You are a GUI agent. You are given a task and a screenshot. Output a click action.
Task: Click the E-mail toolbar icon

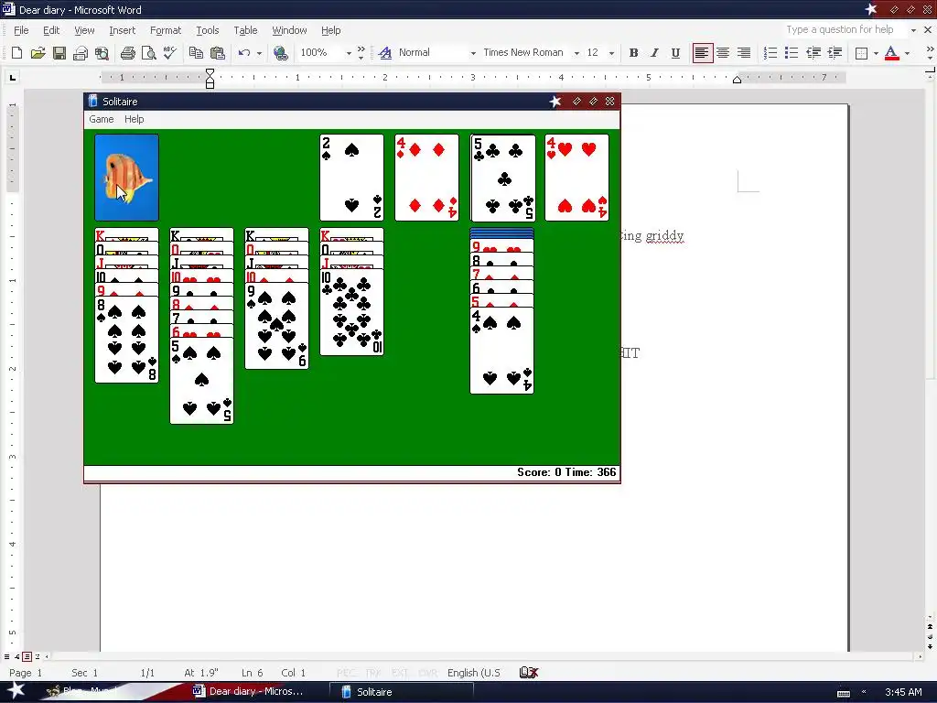81,52
